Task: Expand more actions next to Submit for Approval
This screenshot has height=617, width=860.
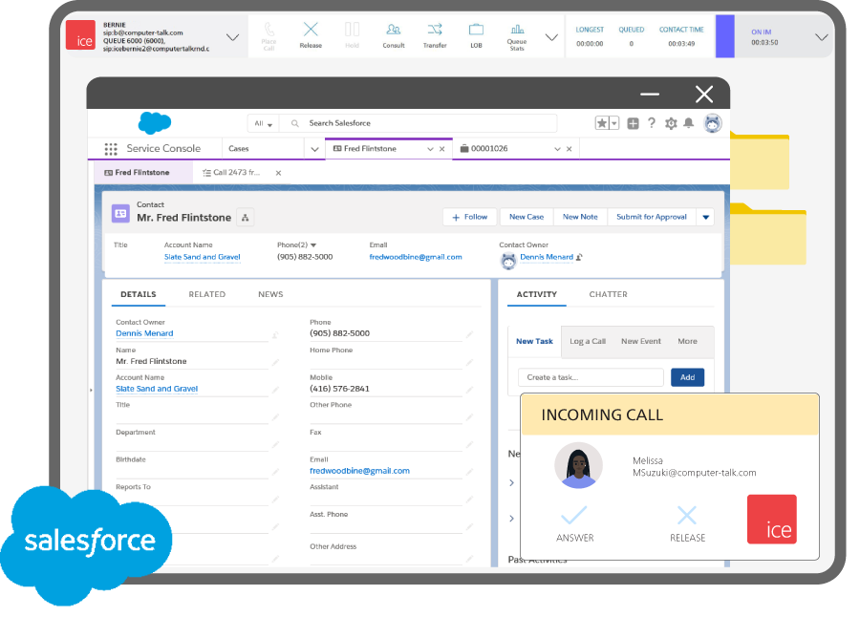Action: (706, 217)
